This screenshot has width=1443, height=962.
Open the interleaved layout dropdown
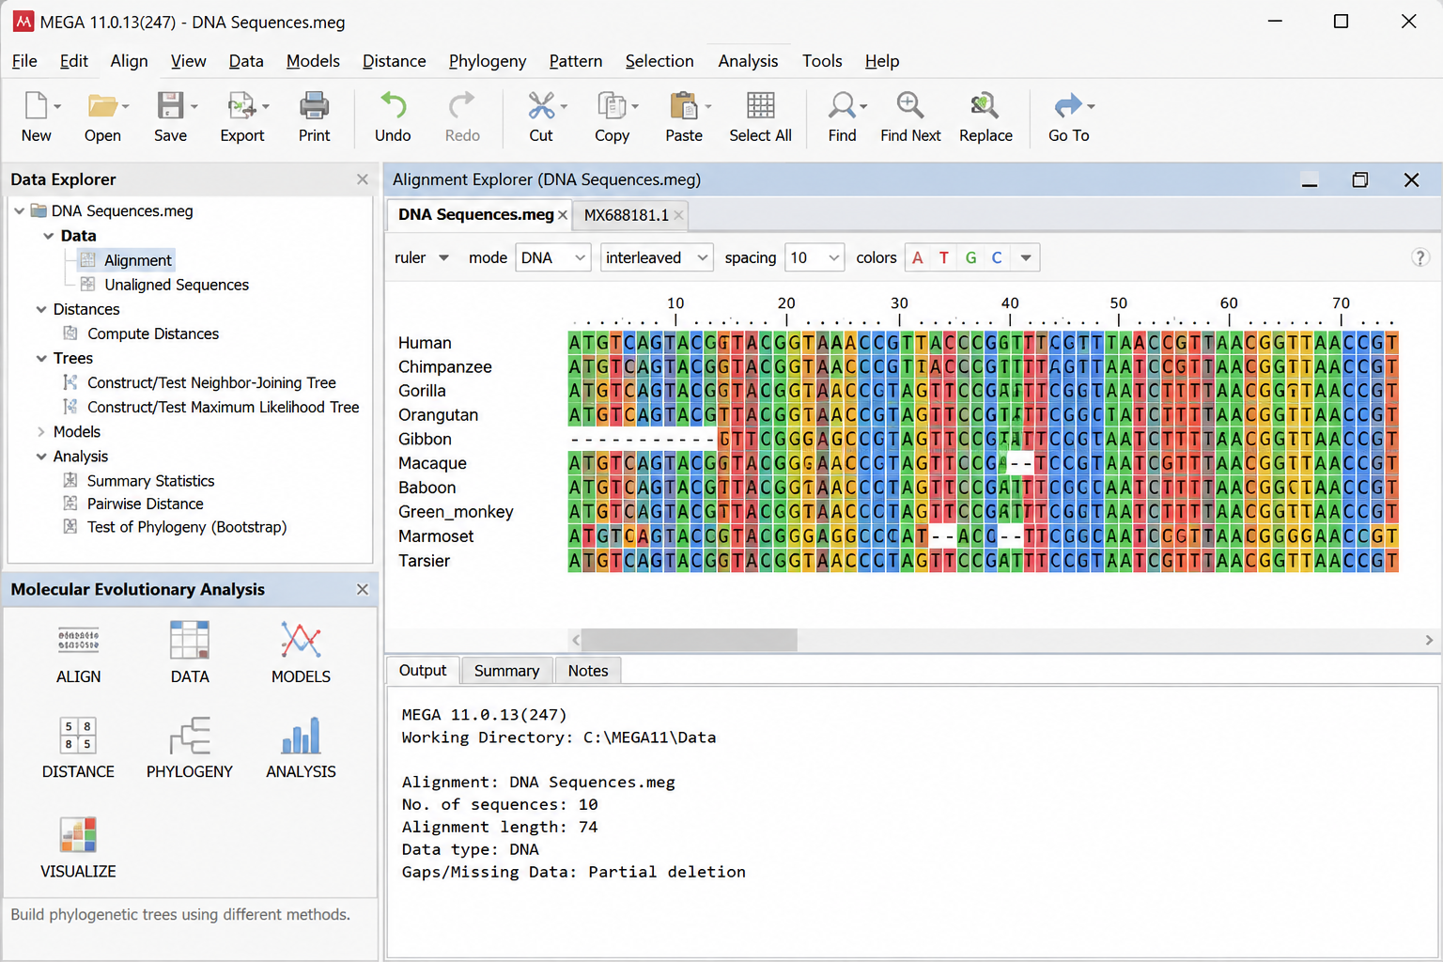click(x=657, y=257)
